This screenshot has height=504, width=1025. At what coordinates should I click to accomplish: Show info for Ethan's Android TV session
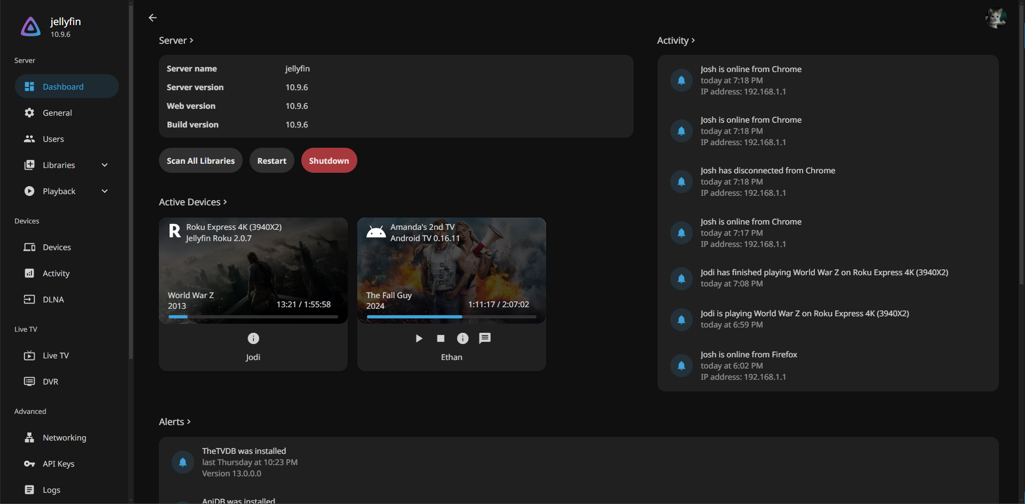(462, 338)
